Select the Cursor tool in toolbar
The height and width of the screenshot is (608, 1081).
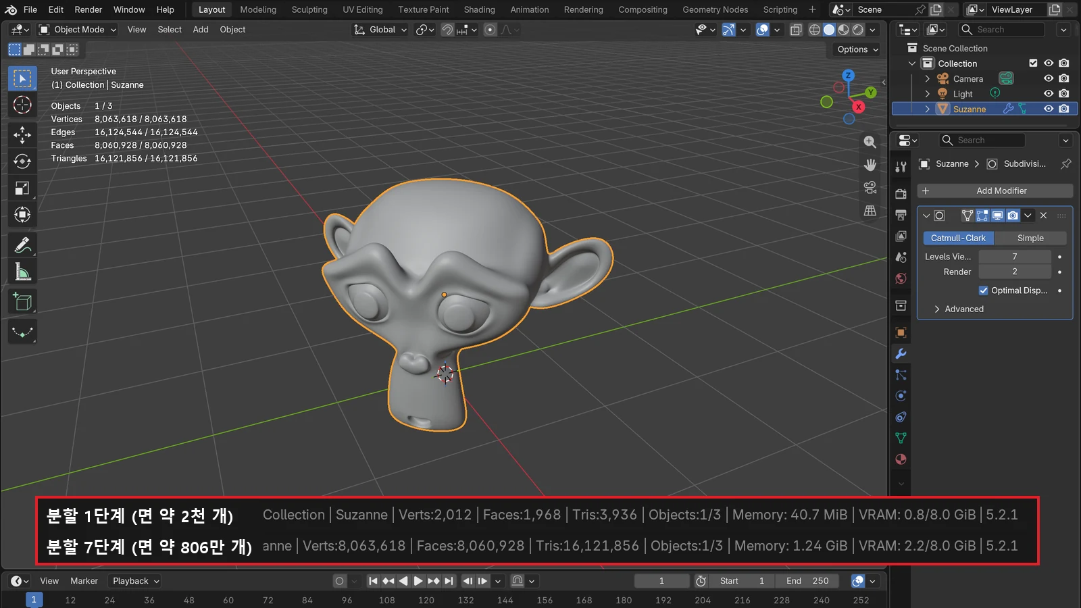point(22,105)
